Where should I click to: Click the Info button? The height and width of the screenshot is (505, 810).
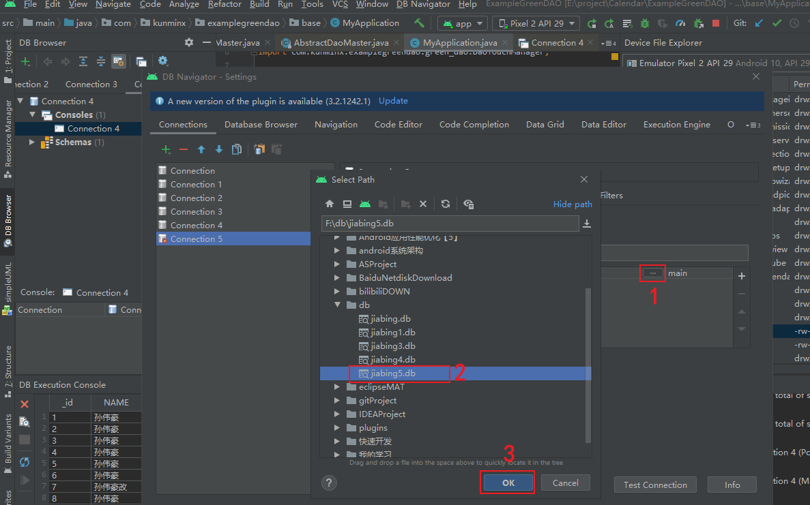732,485
